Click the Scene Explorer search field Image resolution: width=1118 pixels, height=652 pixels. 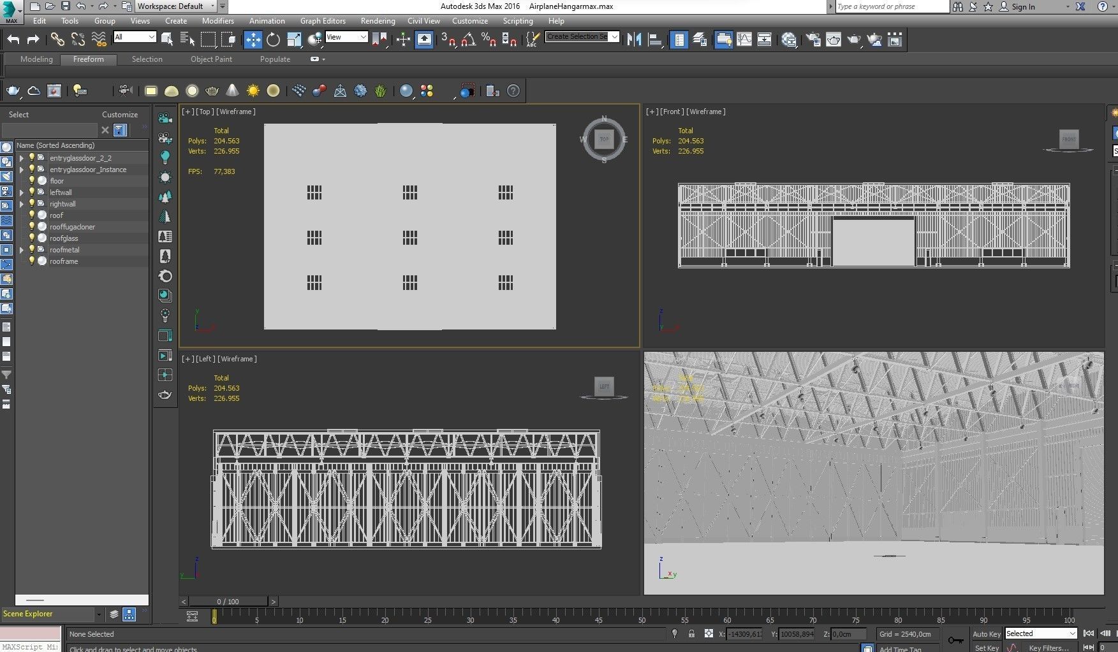[50, 130]
